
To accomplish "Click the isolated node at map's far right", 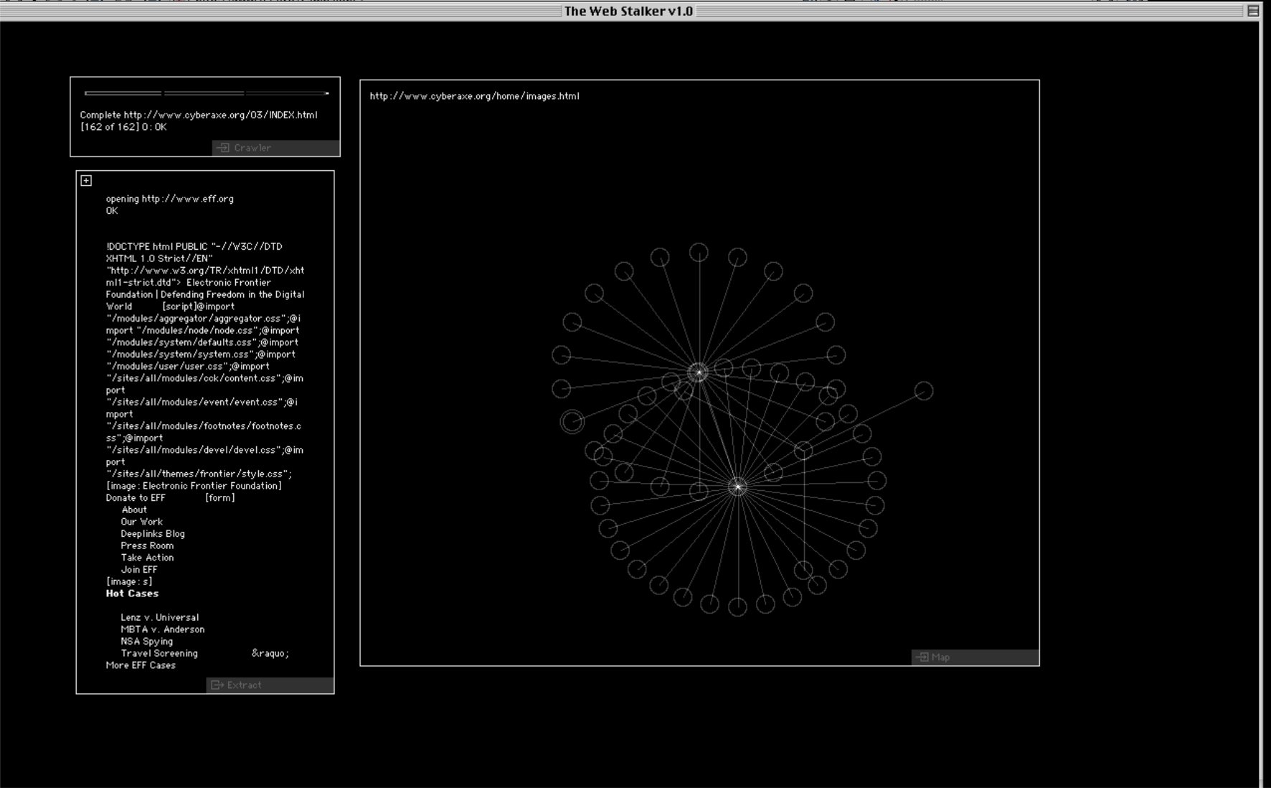I will [x=924, y=391].
